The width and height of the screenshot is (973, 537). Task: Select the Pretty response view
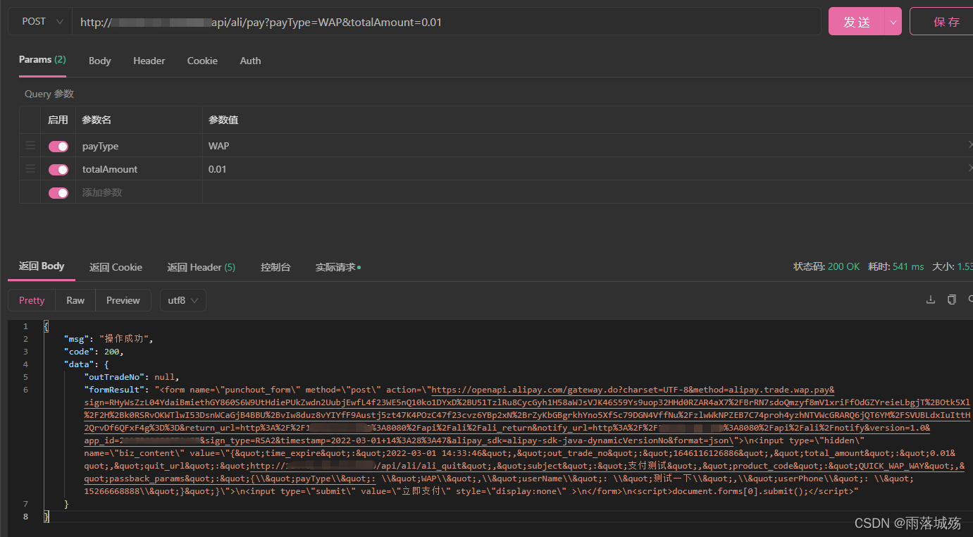pos(32,300)
